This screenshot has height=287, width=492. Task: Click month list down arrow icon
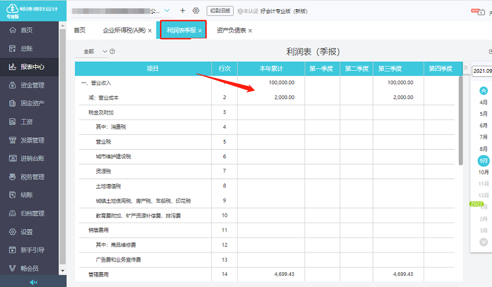(x=483, y=242)
